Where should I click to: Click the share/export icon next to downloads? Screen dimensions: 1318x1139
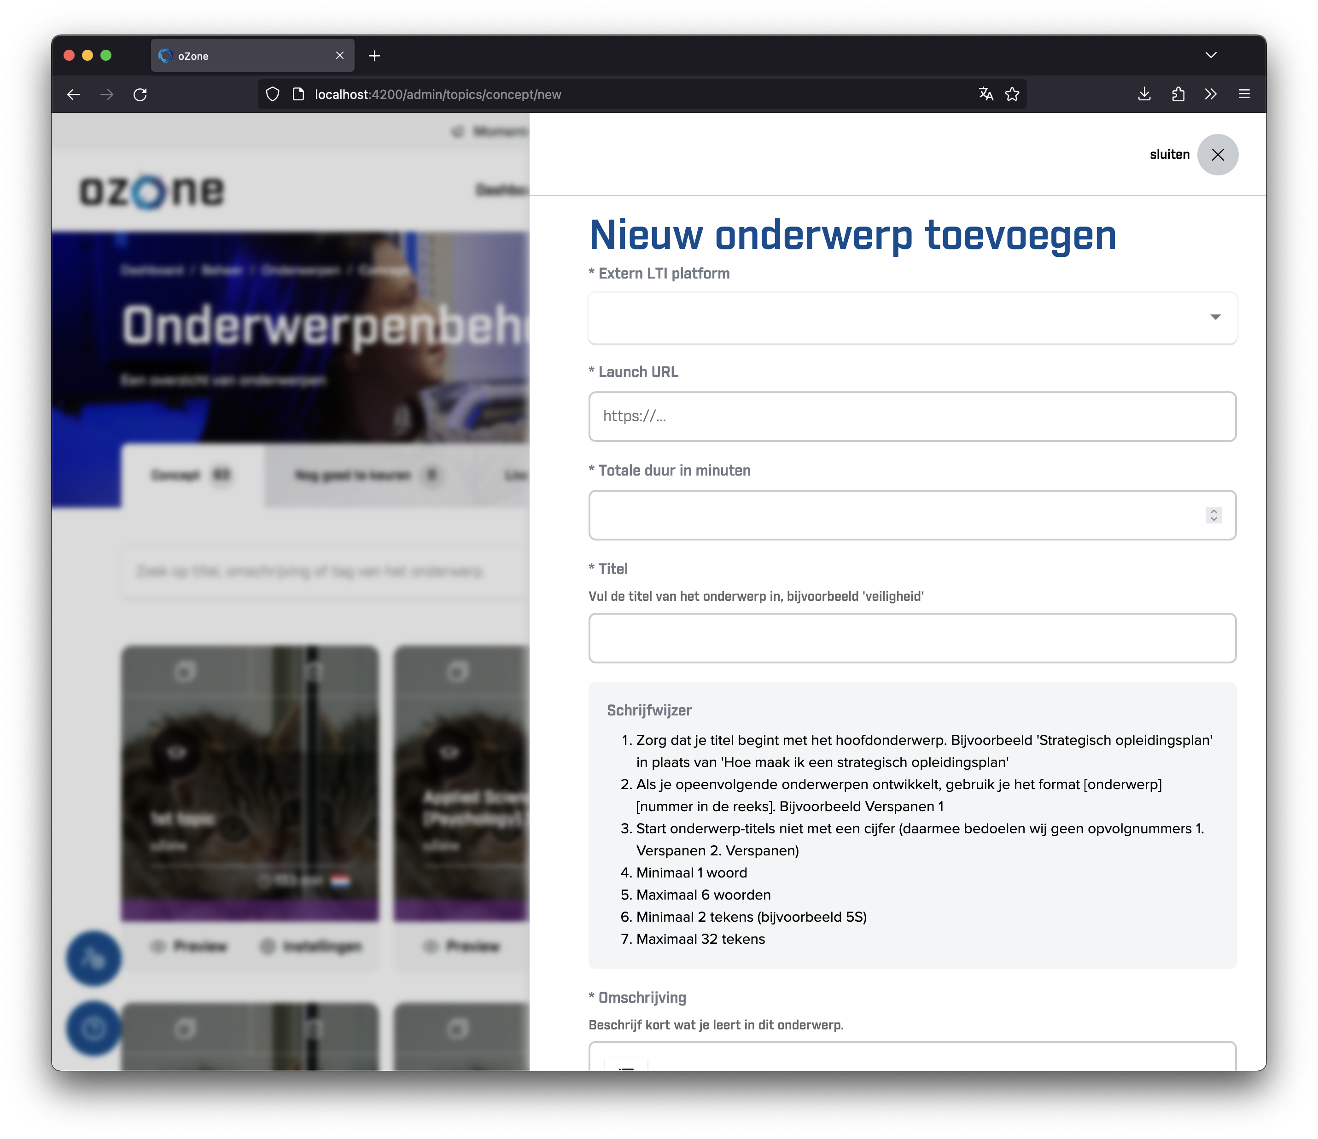click(x=1178, y=93)
